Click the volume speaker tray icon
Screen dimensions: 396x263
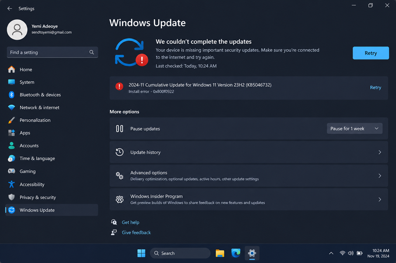(351, 253)
